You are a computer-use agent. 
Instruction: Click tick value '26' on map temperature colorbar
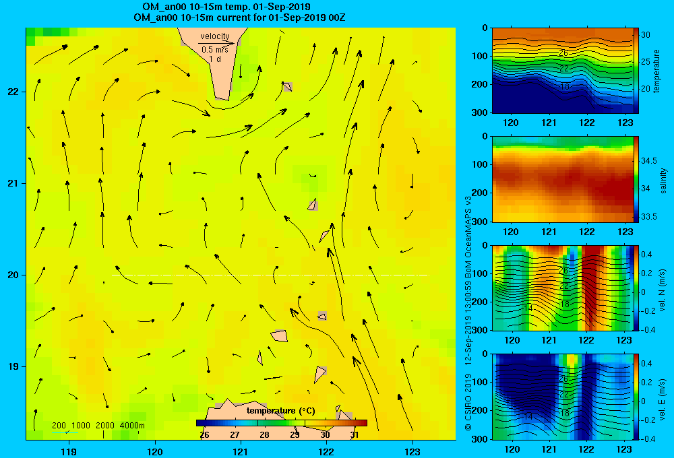(205, 435)
